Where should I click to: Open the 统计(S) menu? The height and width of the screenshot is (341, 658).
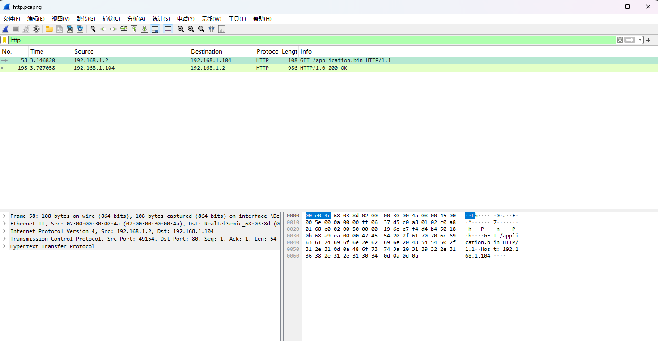161,19
